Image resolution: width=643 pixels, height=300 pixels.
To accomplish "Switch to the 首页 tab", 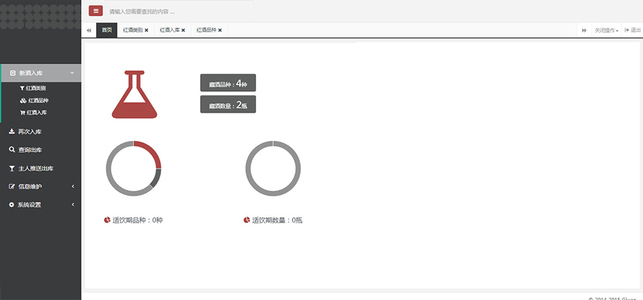I will [106, 30].
